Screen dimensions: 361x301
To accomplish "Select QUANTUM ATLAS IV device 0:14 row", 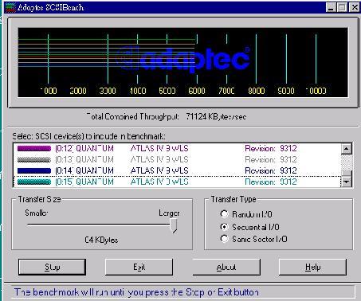I will pyautogui.click(x=177, y=170).
